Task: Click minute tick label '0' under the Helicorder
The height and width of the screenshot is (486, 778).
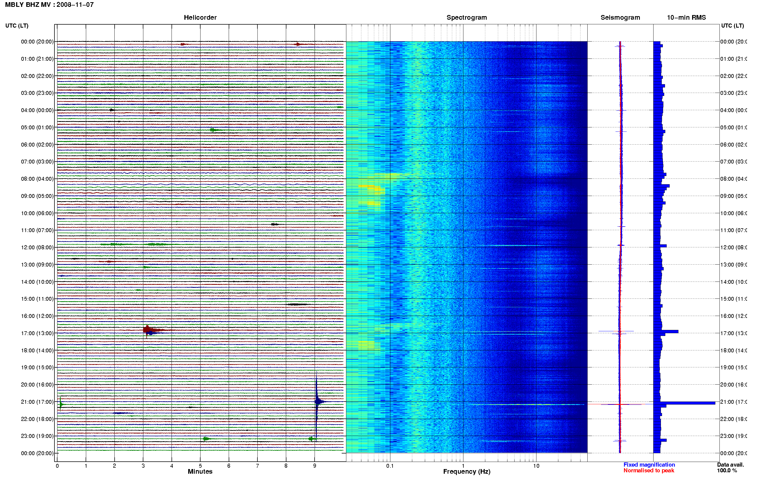Action: pos(57,466)
